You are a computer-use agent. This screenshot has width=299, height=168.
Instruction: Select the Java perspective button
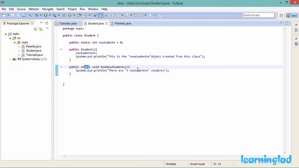[x=292, y=15]
